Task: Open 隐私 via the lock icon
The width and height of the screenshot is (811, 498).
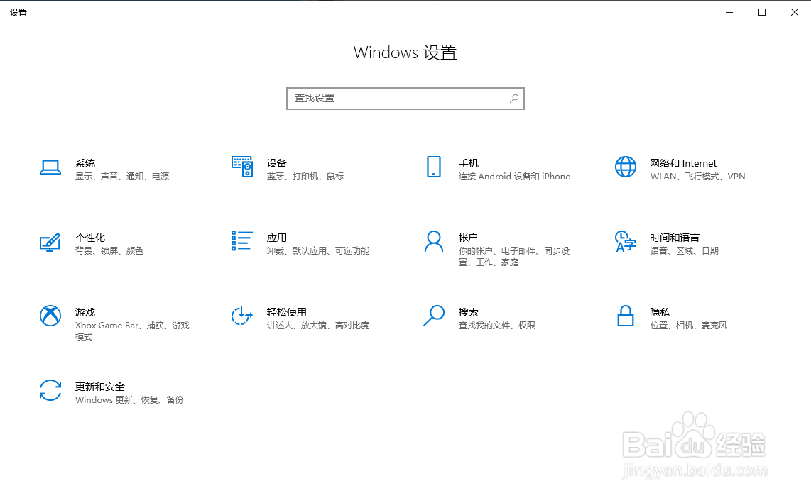Action: tap(625, 316)
